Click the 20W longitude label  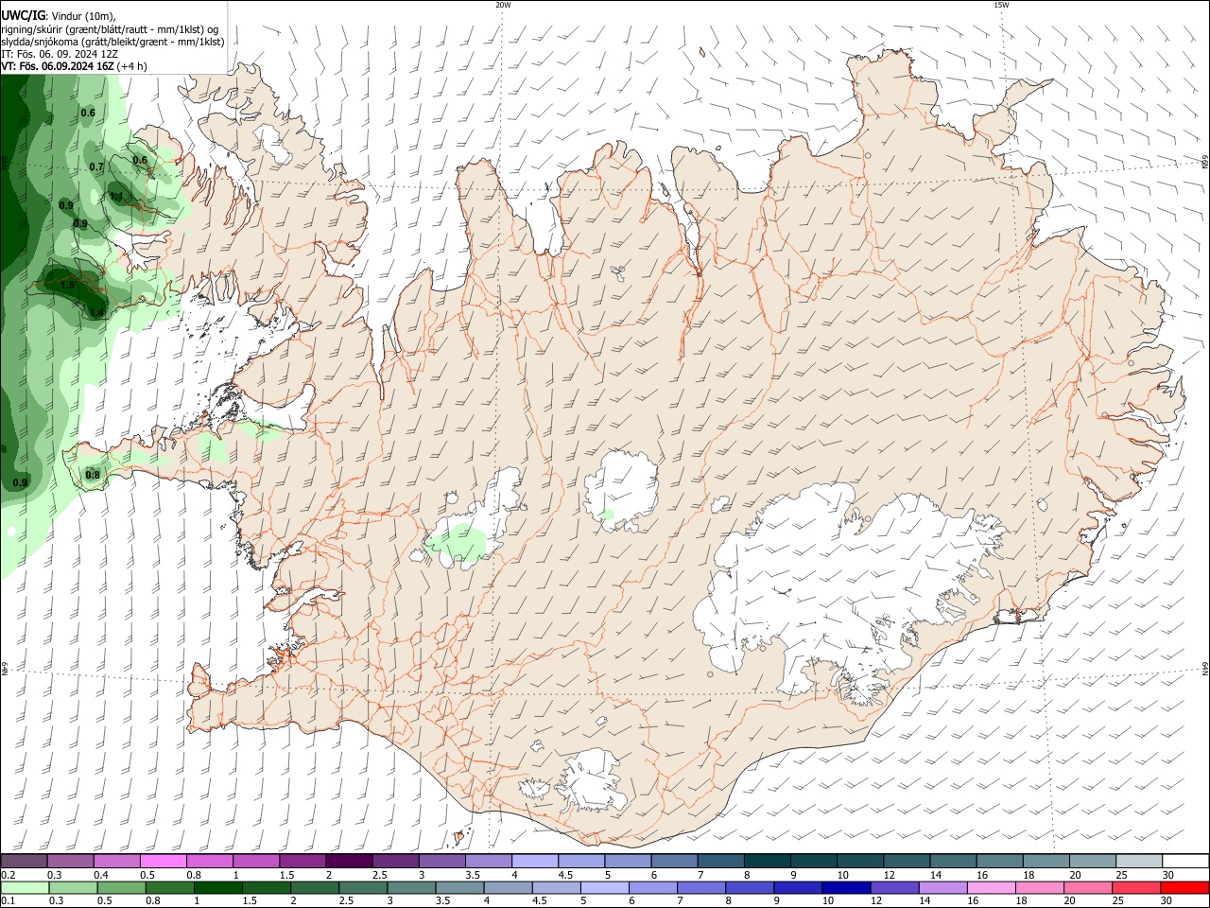[x=503, y=5]
